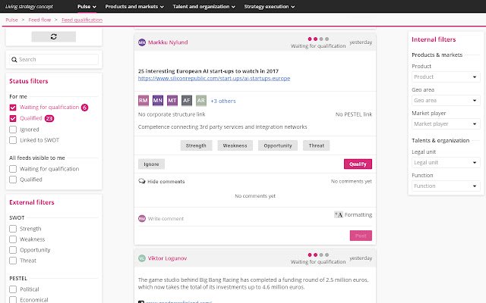Click the Post comment button
Screen dimensions: 486x303
point(361,236)
